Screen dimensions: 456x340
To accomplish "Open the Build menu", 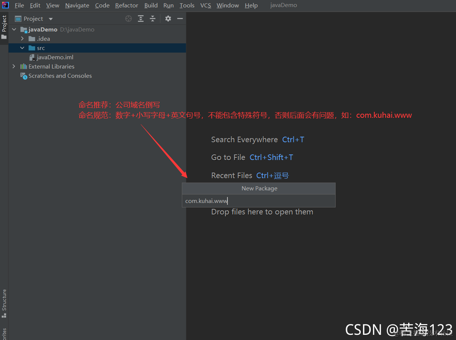I will point(151,6).
